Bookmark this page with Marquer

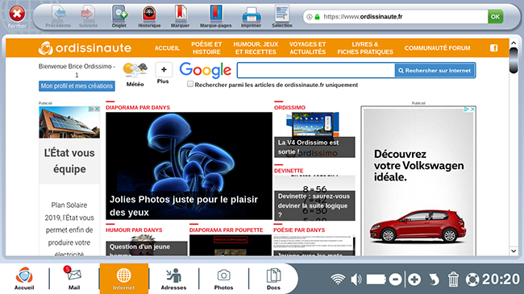pyautogui.click(x=180, y=16)
